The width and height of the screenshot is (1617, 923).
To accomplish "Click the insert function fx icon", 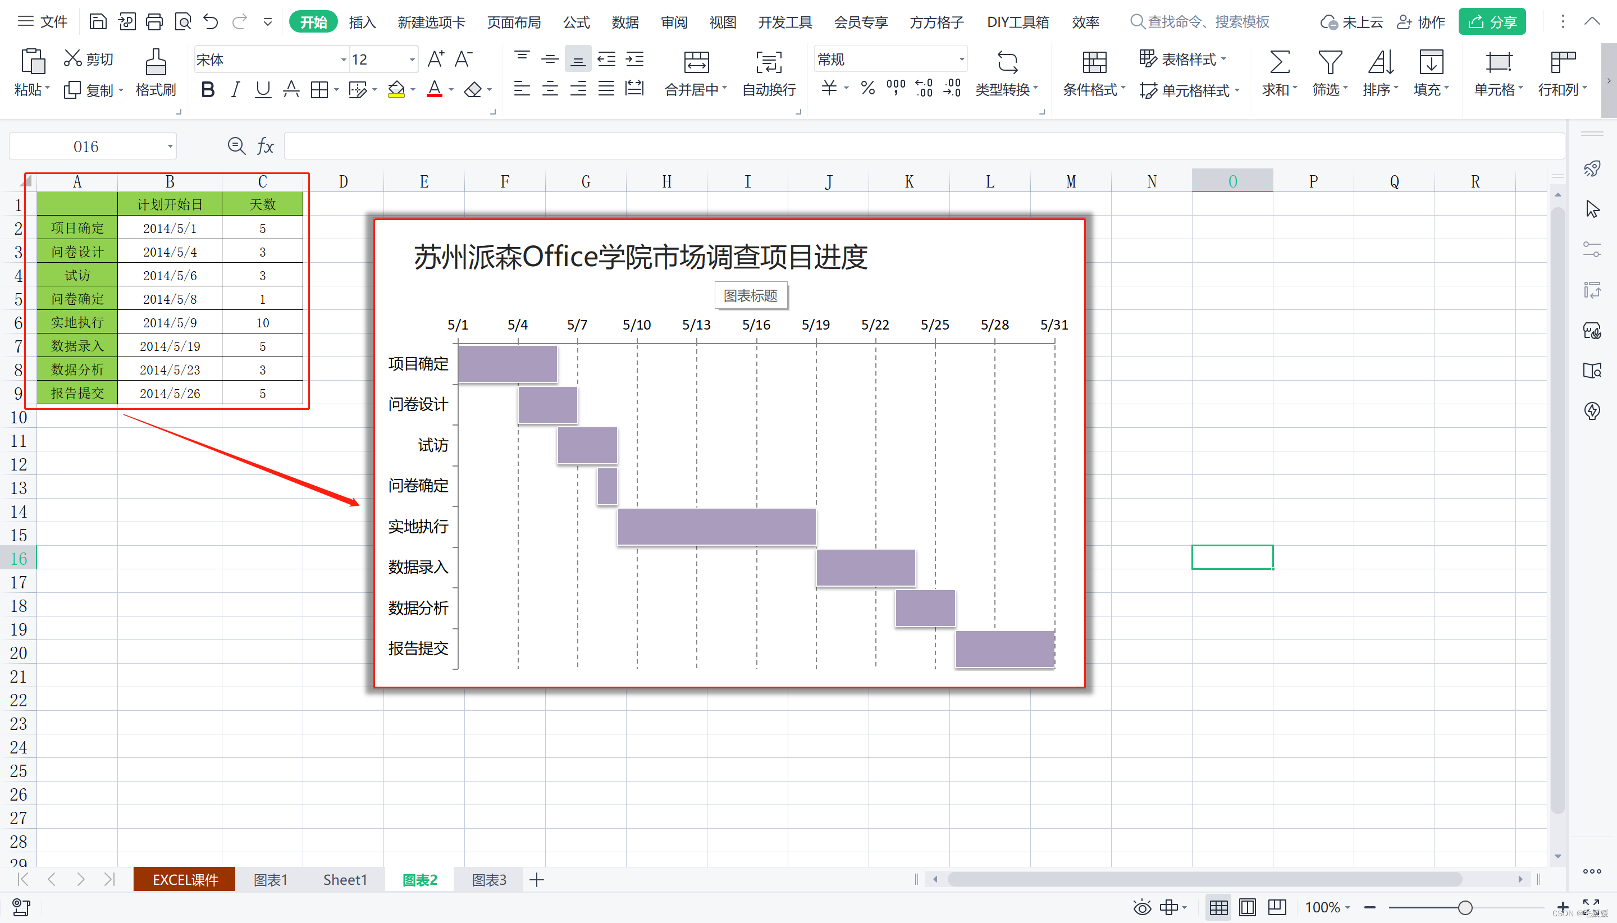I will click(x=265, y=147).
